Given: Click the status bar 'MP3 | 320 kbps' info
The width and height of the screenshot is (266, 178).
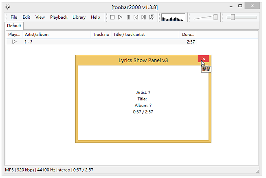Looking at the screenshot, I should click(20, 170).
